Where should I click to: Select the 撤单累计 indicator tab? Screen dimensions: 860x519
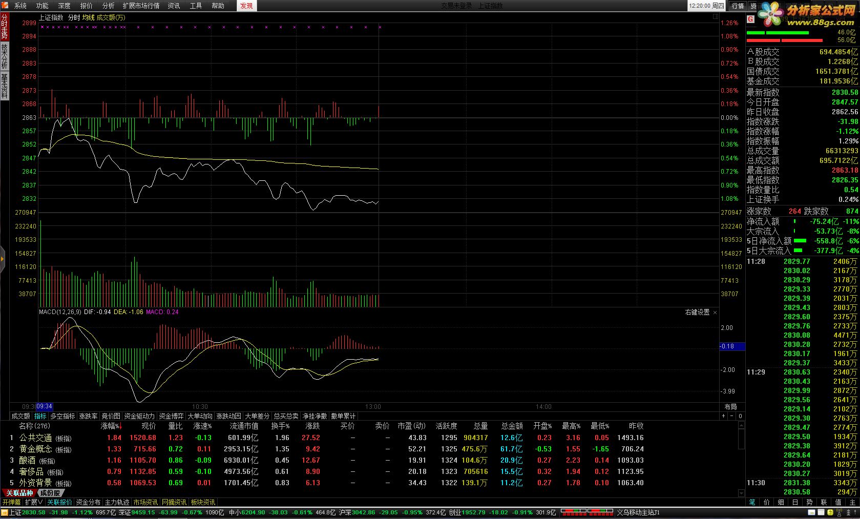click(x=343, y=416)
